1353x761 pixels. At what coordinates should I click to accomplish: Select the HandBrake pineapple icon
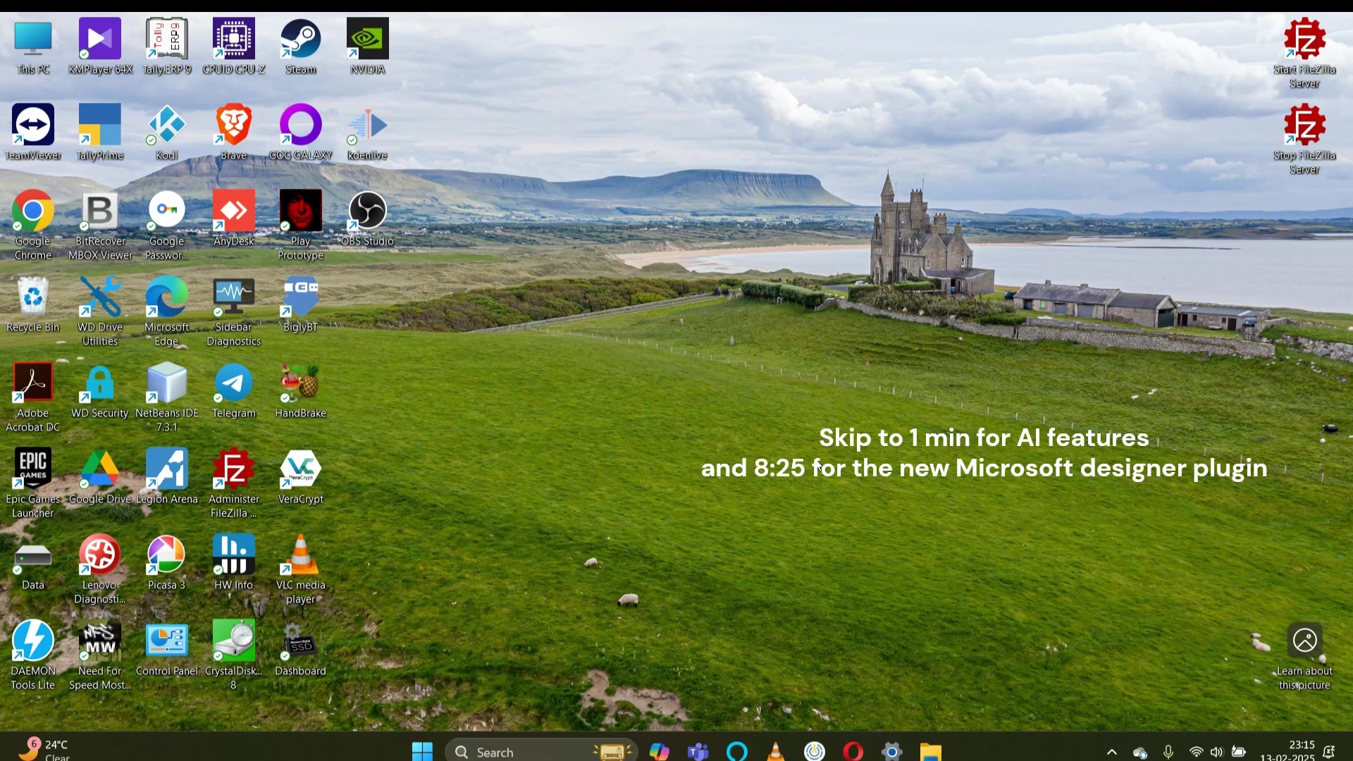[301, 390]
